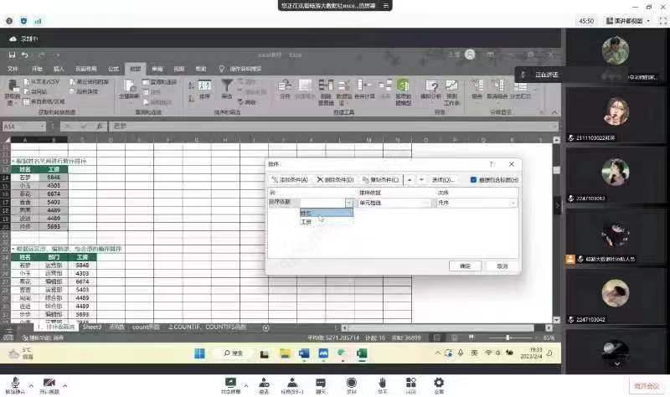The height and width of the screenshot is (397, 670).
Task: Click move-up arrow in sort dialog
Action: [x=410, y=179]
